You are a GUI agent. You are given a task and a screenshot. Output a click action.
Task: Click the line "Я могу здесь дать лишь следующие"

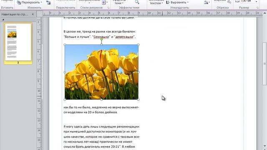pyautogui.click(x=102, y=127)
